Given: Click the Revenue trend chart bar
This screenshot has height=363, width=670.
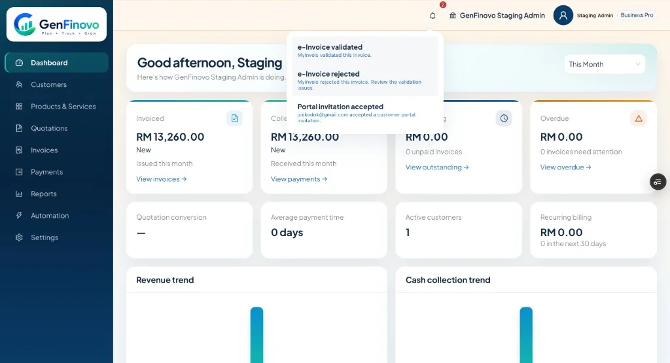Looking at the screenshot, I should click(x=256, y=335).
